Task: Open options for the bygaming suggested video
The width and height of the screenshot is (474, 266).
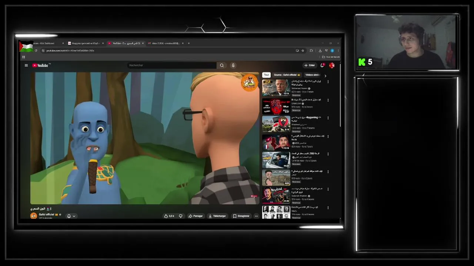Action: point(328,118)
